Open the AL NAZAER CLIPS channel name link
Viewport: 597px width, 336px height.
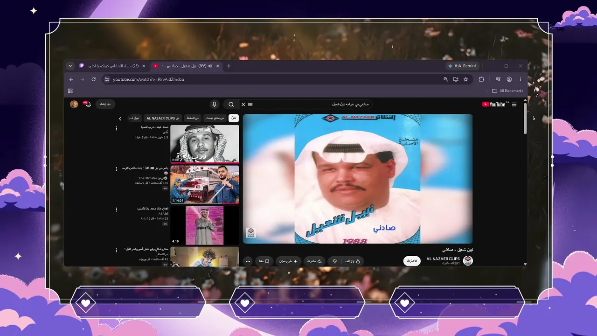(x=443, y=259)
